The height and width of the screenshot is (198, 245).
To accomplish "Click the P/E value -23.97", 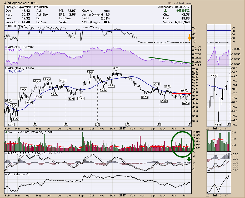I will (x=71, y=11).
